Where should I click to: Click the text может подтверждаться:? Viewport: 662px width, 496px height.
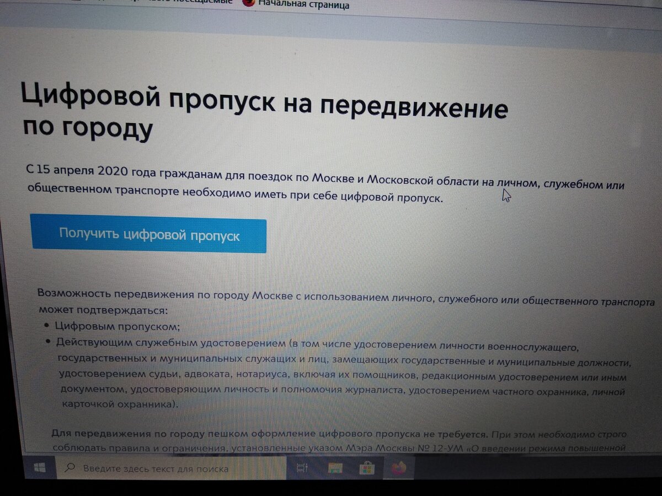[x=102, y=310]
